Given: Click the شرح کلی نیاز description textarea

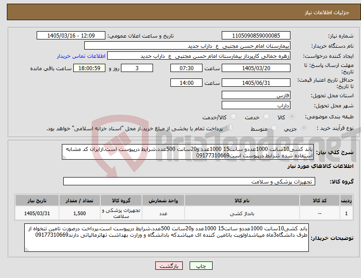Looking at the screenshot, I should (188, 152).
